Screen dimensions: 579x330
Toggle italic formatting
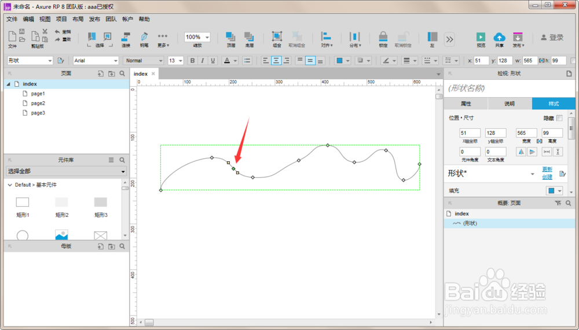click(202, 61)
